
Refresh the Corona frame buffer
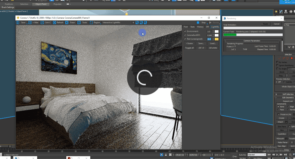pos(58,23)
